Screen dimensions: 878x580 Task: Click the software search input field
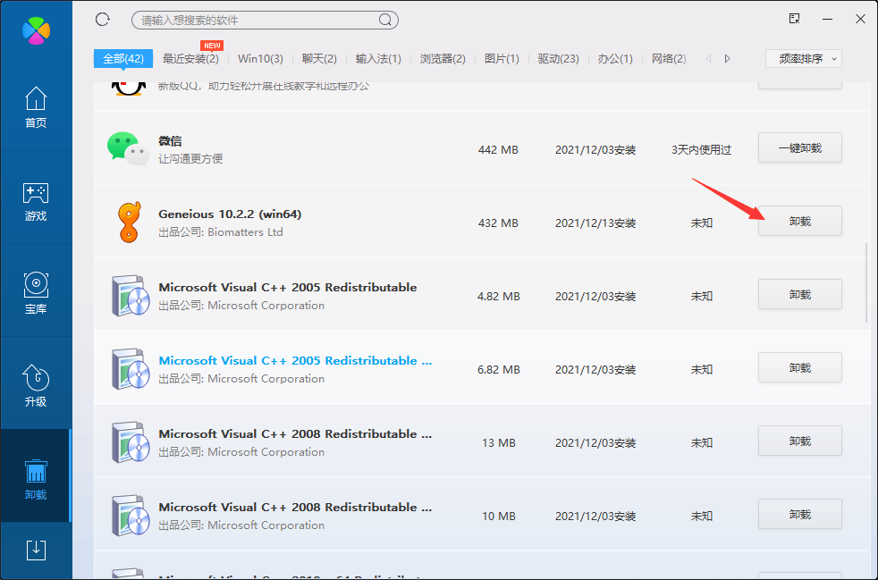tap(255, 20)
